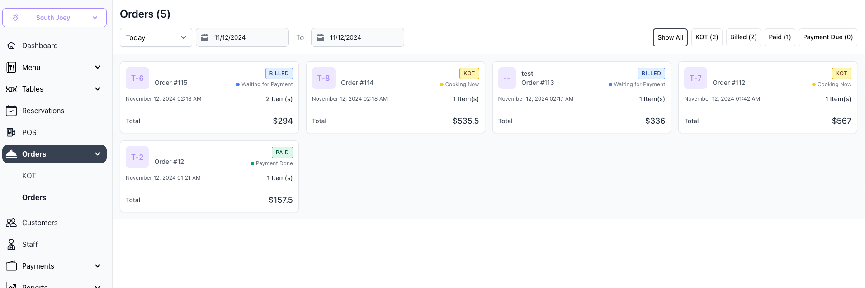
Task: Click BILLED status tag on Order #115
Action: point(279,74)
